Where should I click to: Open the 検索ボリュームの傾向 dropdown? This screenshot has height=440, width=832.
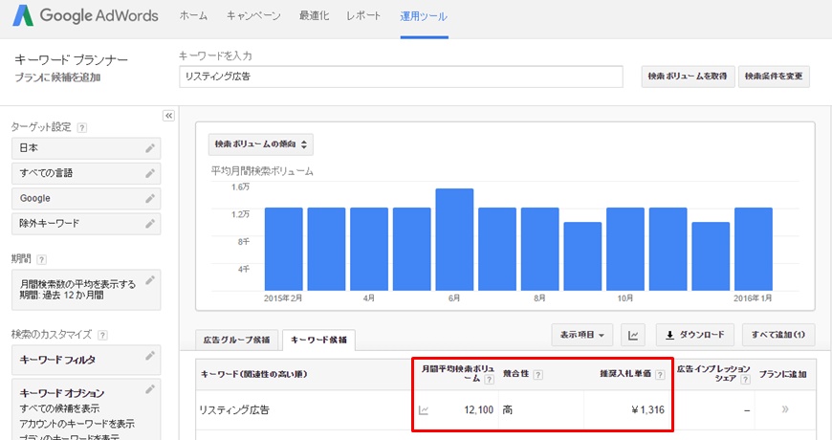coord(261,144)
